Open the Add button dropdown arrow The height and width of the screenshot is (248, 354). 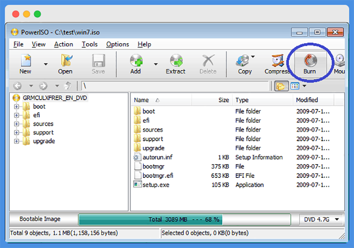pos(156,64)
